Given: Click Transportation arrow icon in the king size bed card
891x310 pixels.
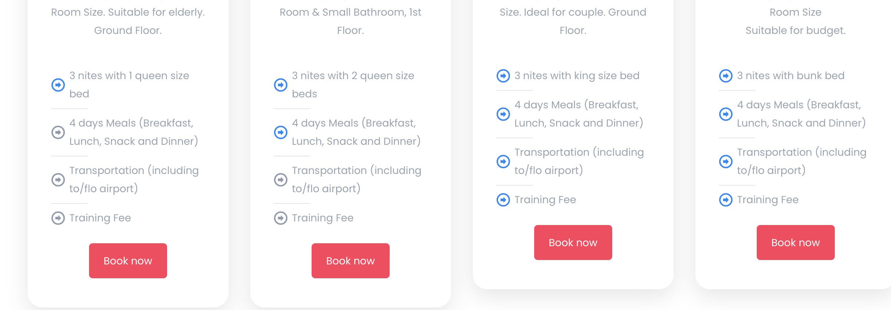Looking at the screenshot, I should pos(503,162).
